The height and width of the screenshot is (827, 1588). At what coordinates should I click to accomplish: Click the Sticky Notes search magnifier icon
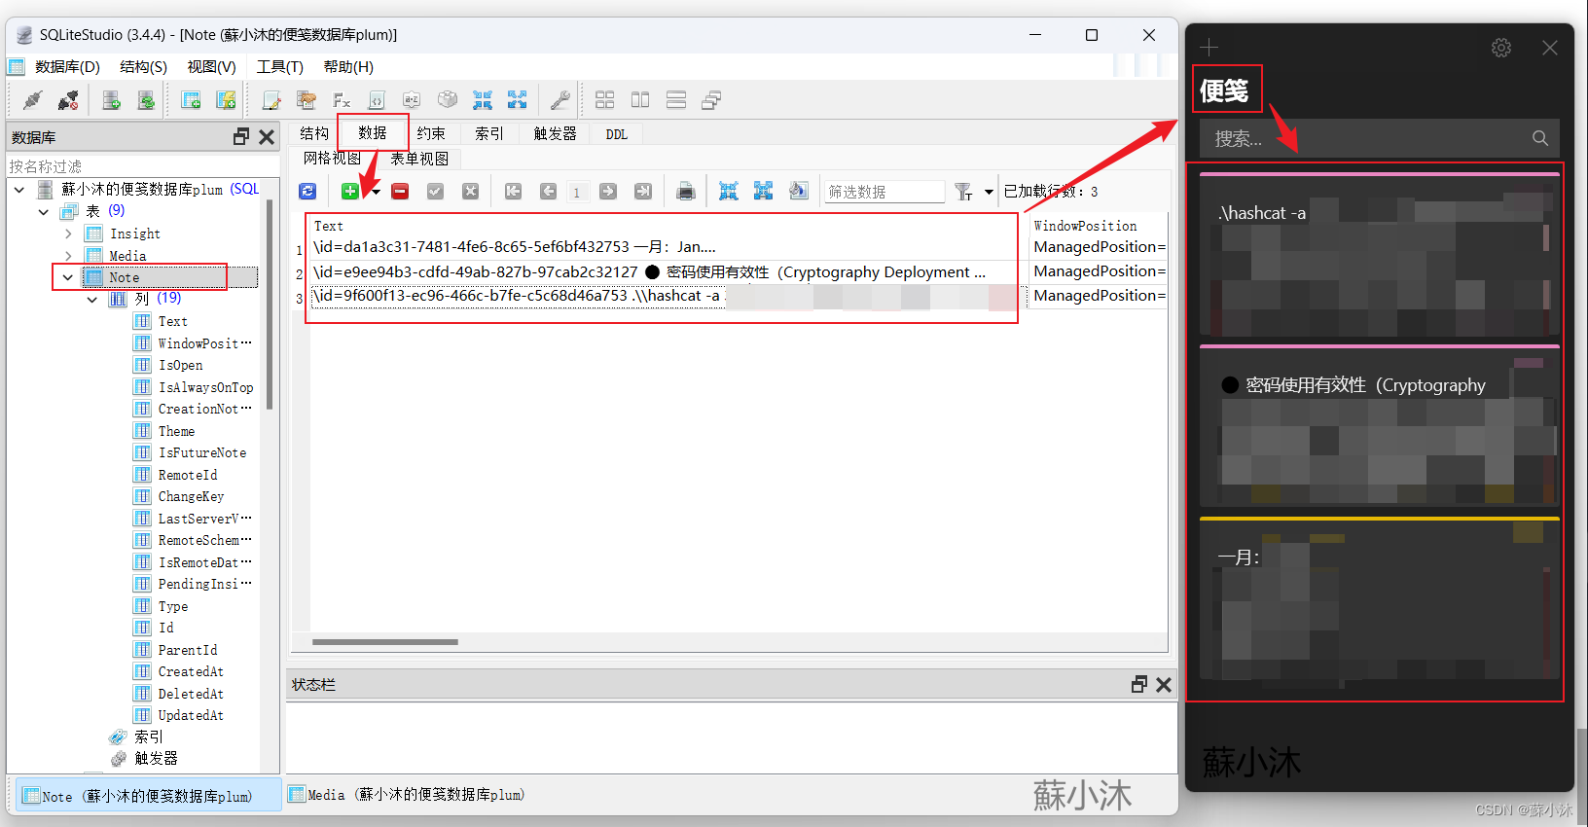click(1540, 138)
